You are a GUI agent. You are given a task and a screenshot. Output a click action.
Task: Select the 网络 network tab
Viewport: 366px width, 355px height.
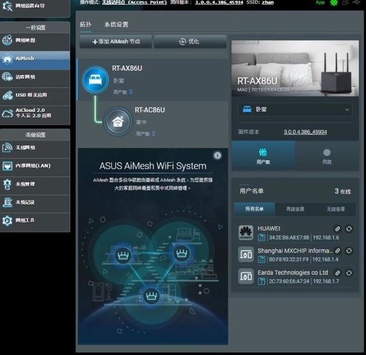tap(327, 156)
